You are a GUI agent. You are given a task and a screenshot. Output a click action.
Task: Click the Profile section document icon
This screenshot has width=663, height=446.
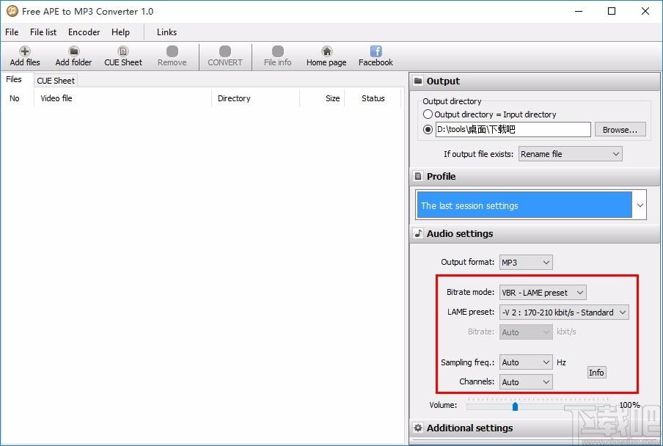tap(418, 176)
